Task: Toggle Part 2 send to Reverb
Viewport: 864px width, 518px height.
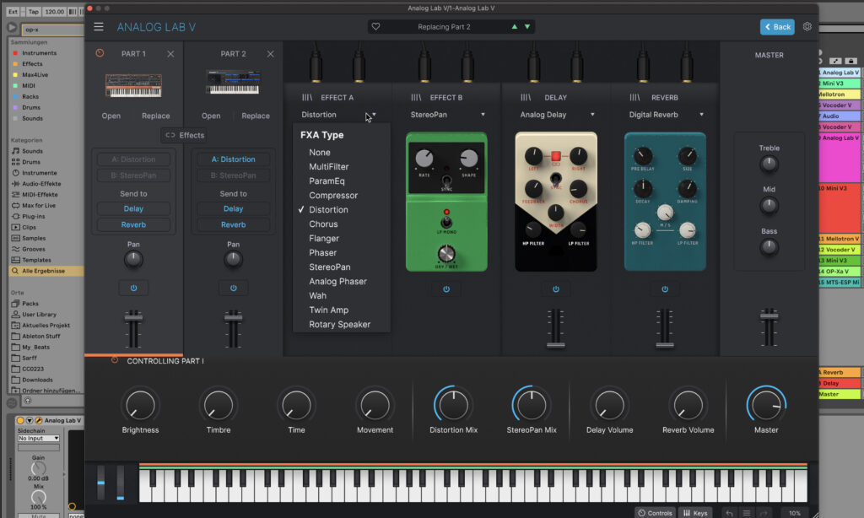Action: (233, 225)
